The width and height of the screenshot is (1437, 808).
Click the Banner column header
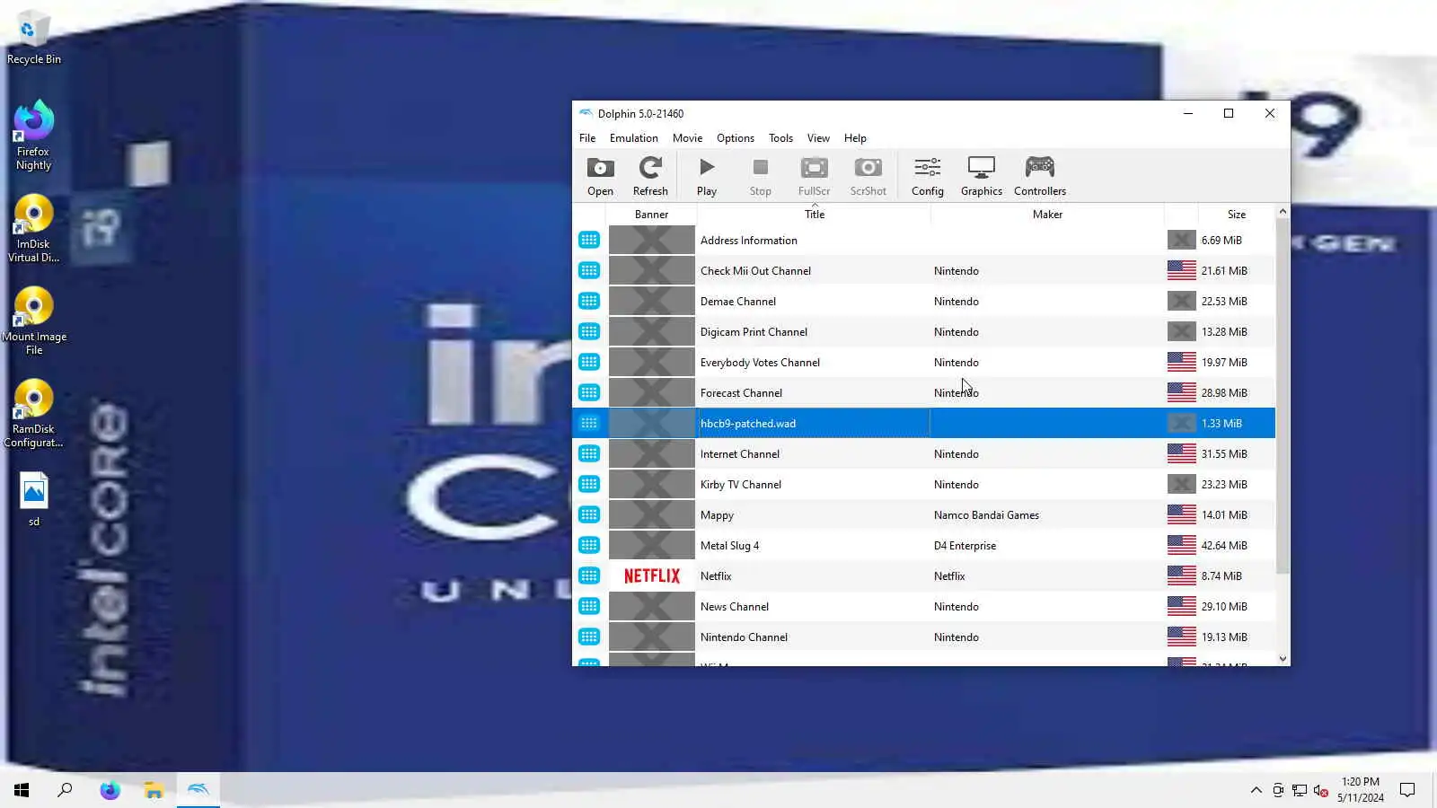pyautogui.click(x=651, y=215)
